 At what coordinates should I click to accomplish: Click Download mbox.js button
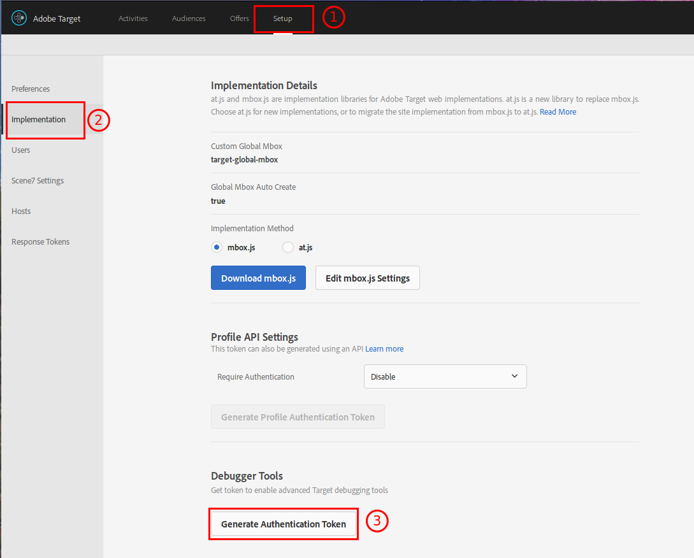coord(258,278)
